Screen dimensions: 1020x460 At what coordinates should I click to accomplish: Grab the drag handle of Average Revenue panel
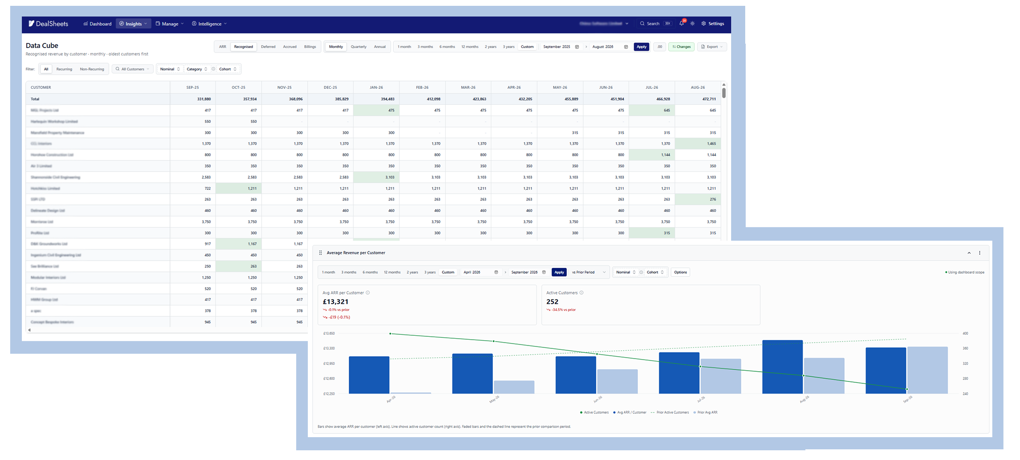(x=320, y=253)
